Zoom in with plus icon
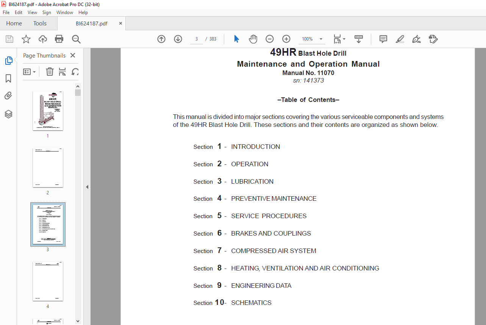 286,39
